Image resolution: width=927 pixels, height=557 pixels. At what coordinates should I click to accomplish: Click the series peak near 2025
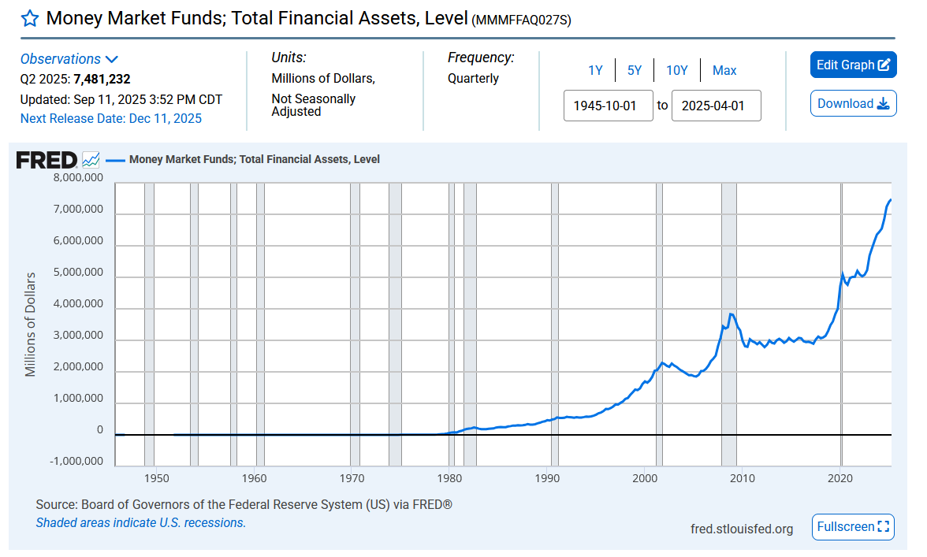point(891,200)
